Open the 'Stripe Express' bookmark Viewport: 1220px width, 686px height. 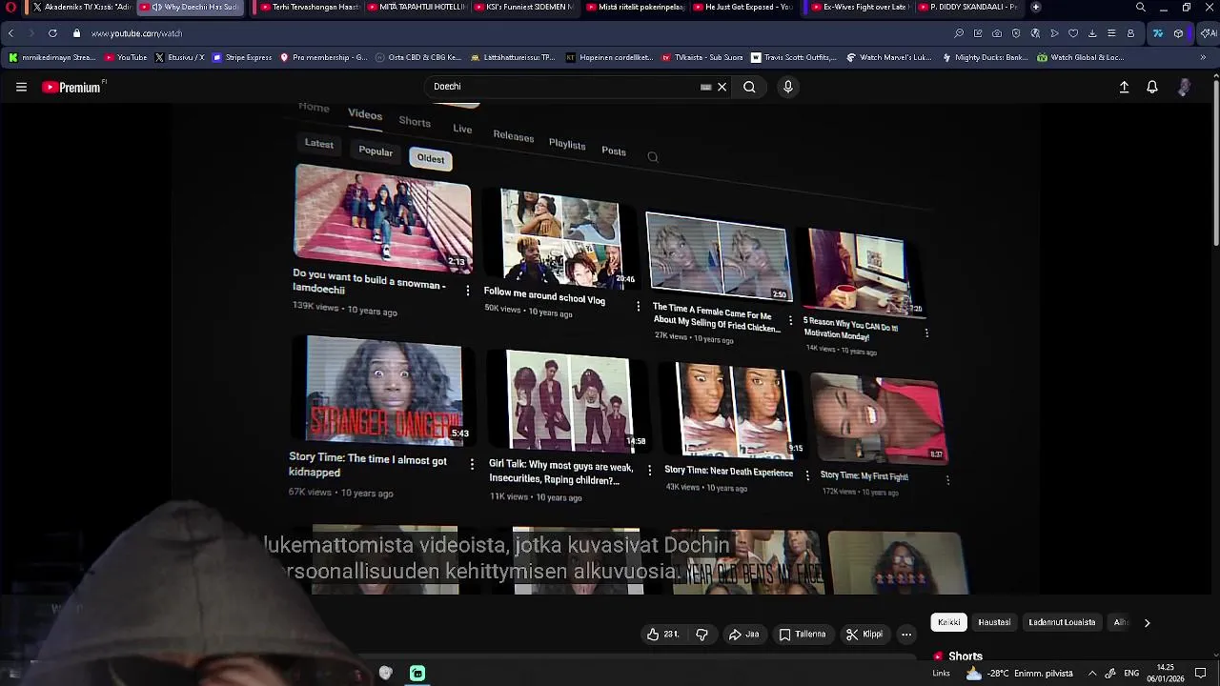[x=242, y=57]
